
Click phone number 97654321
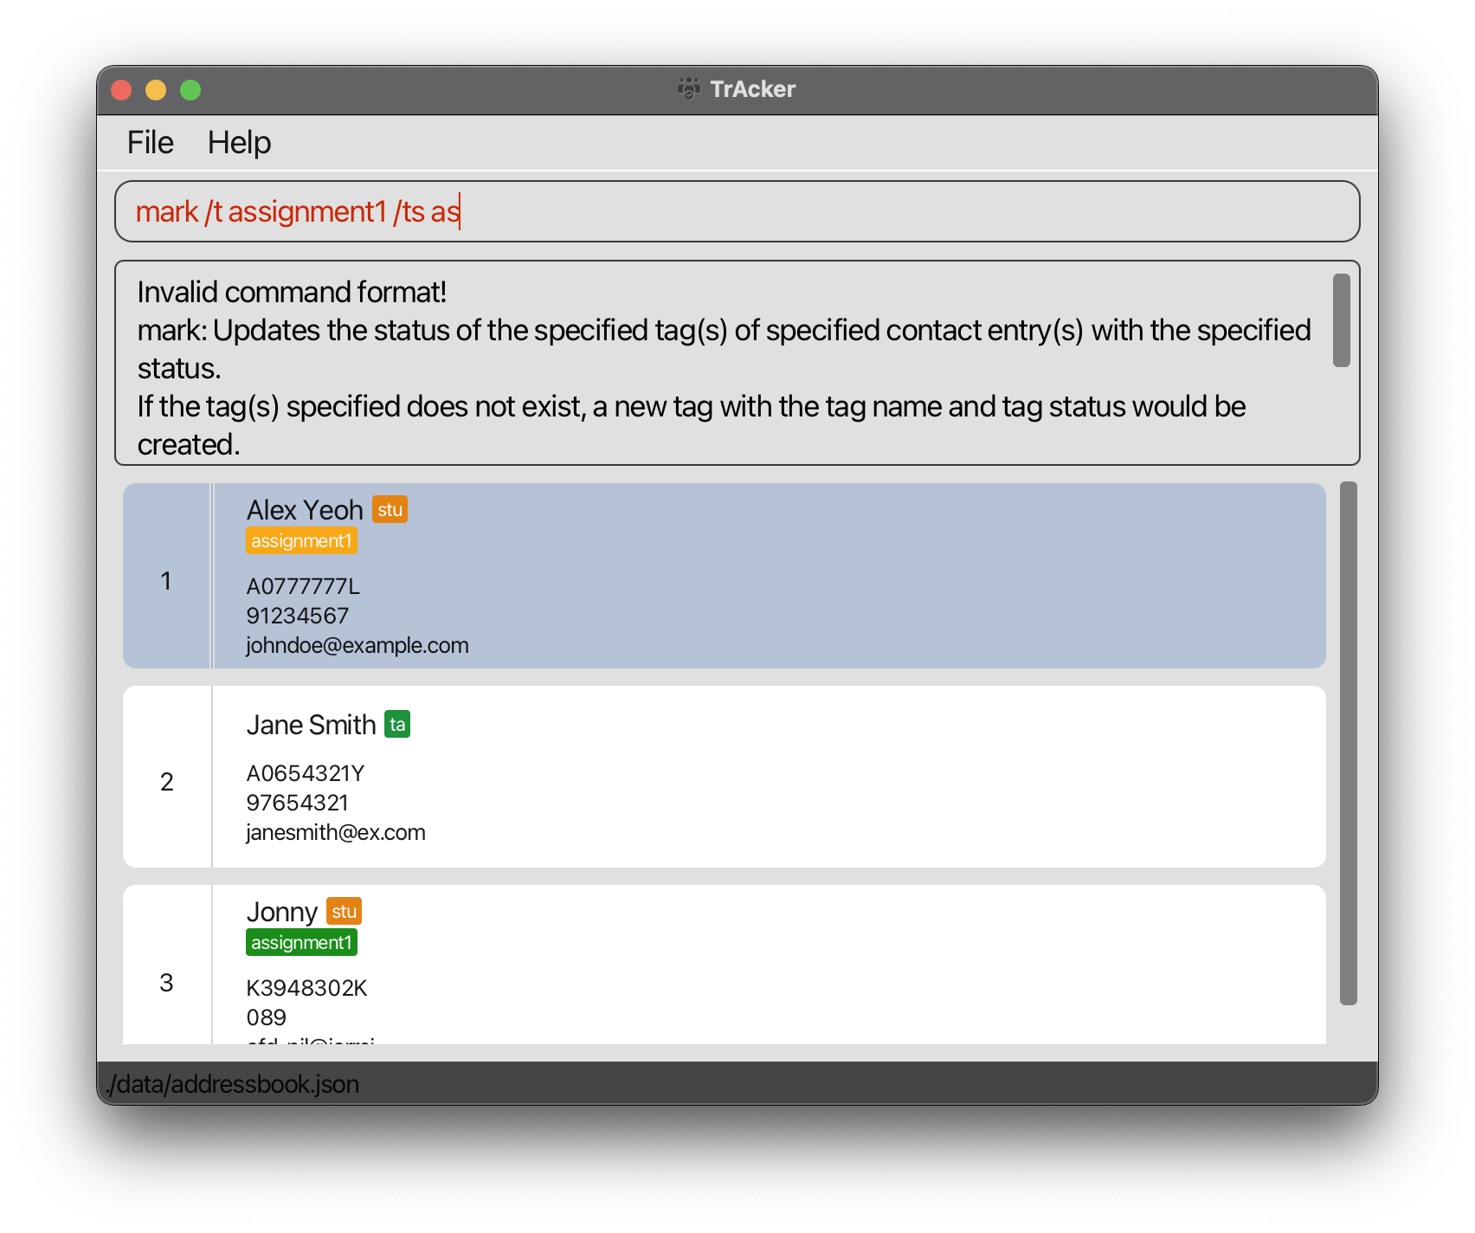click(297, 803)
